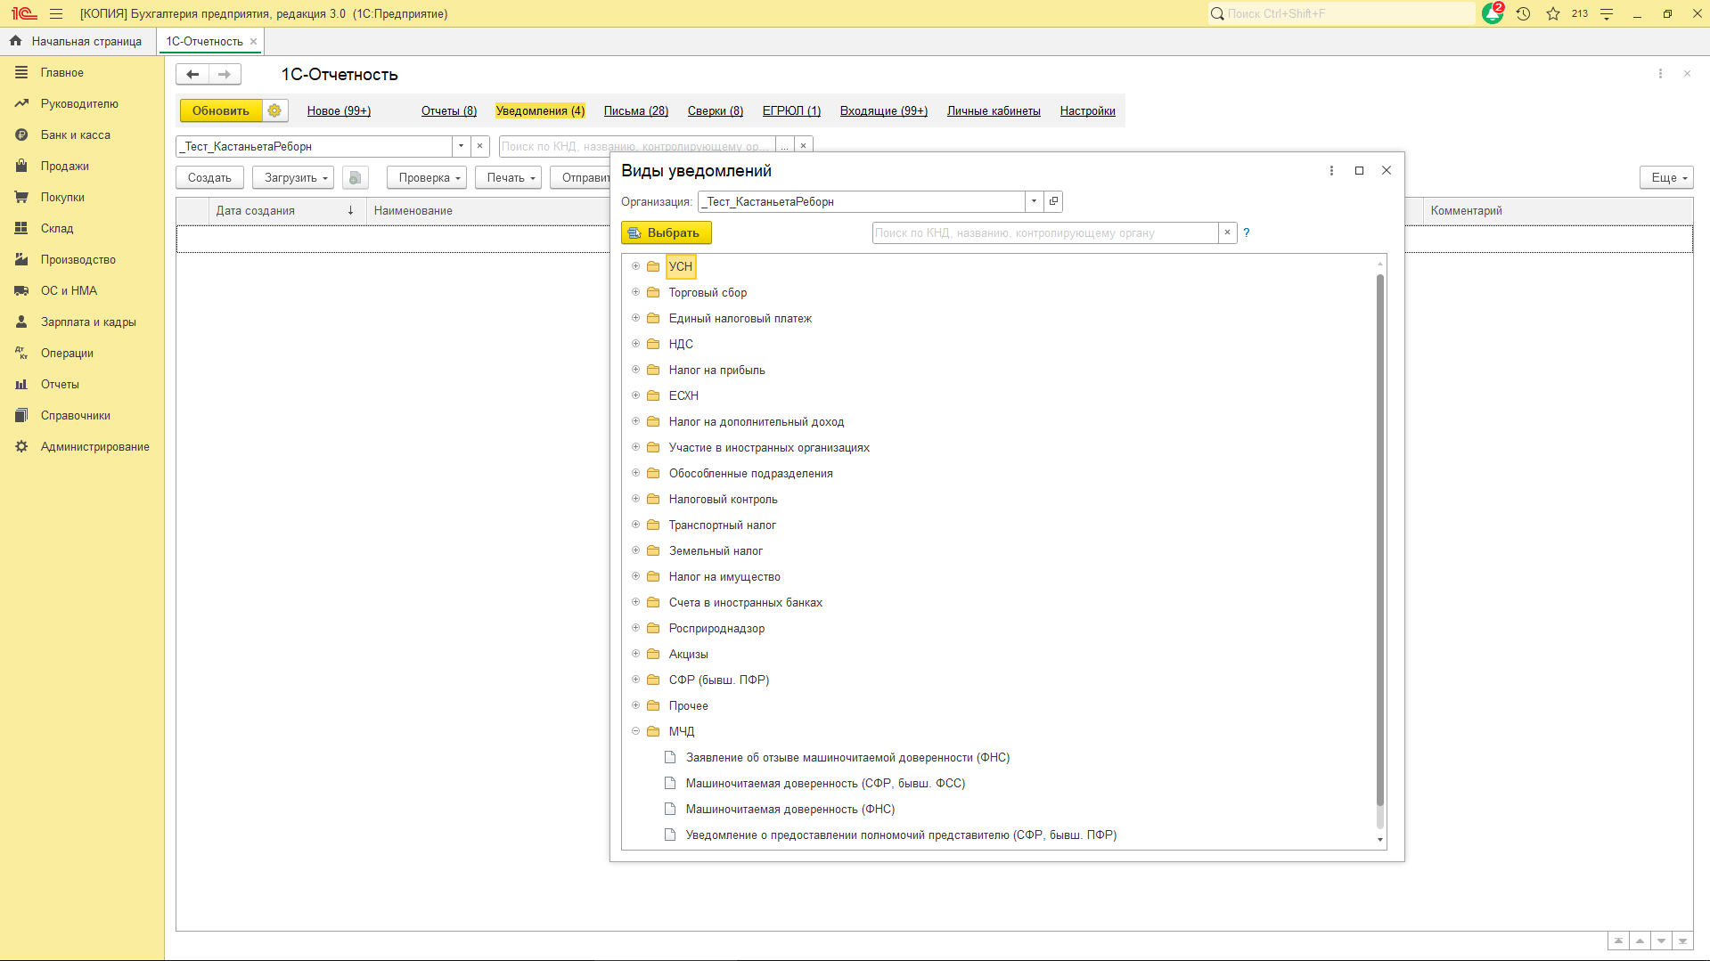
Task: Open the Главное section icon
Action: pos(21,72)
